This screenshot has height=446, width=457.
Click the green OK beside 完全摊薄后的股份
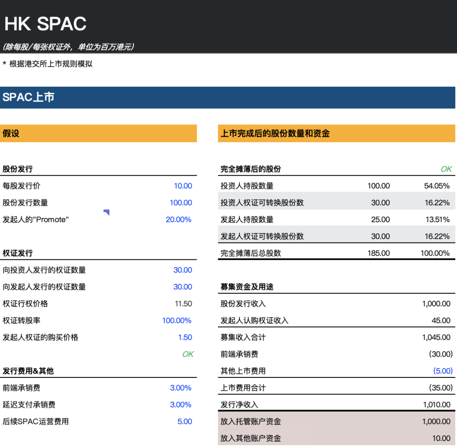(446, 169)
